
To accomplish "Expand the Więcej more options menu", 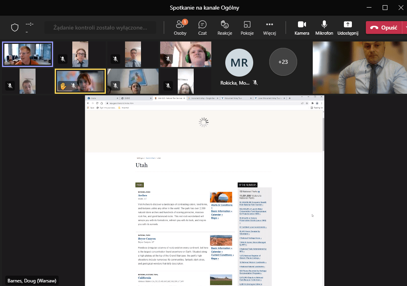I will pyautogui.click(x=270, y=27).
